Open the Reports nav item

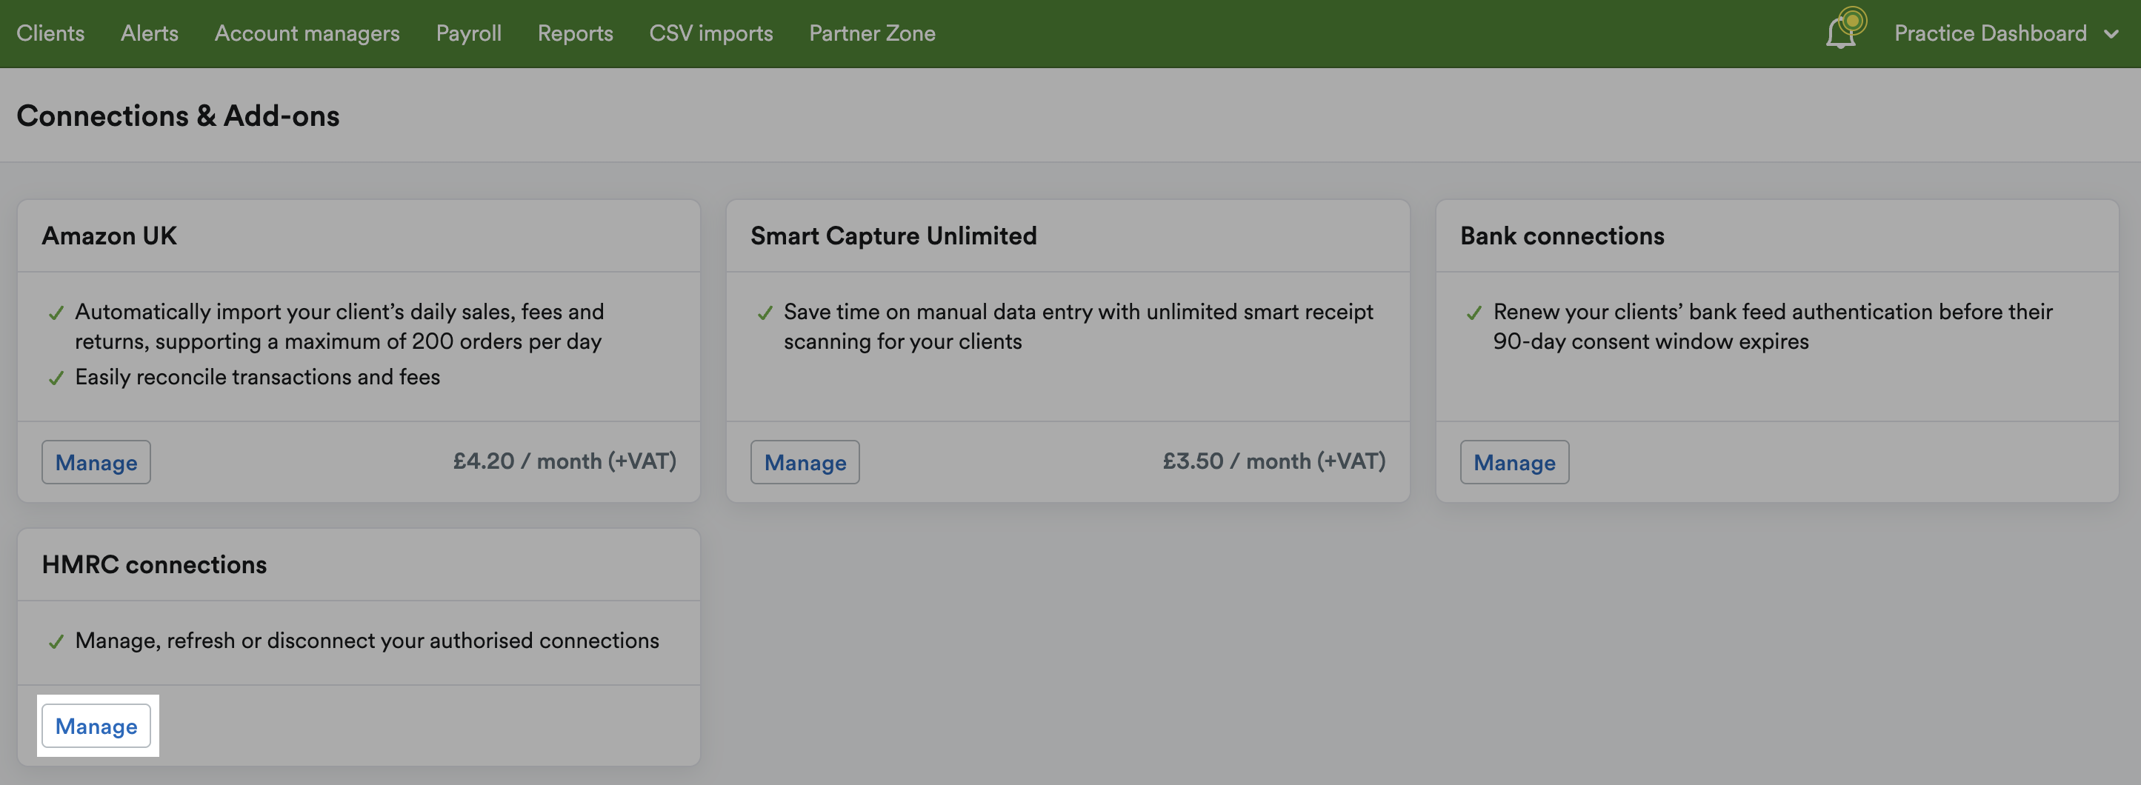575,33
